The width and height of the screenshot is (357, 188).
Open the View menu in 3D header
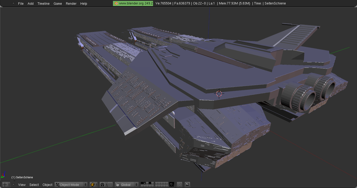[22, 185]
